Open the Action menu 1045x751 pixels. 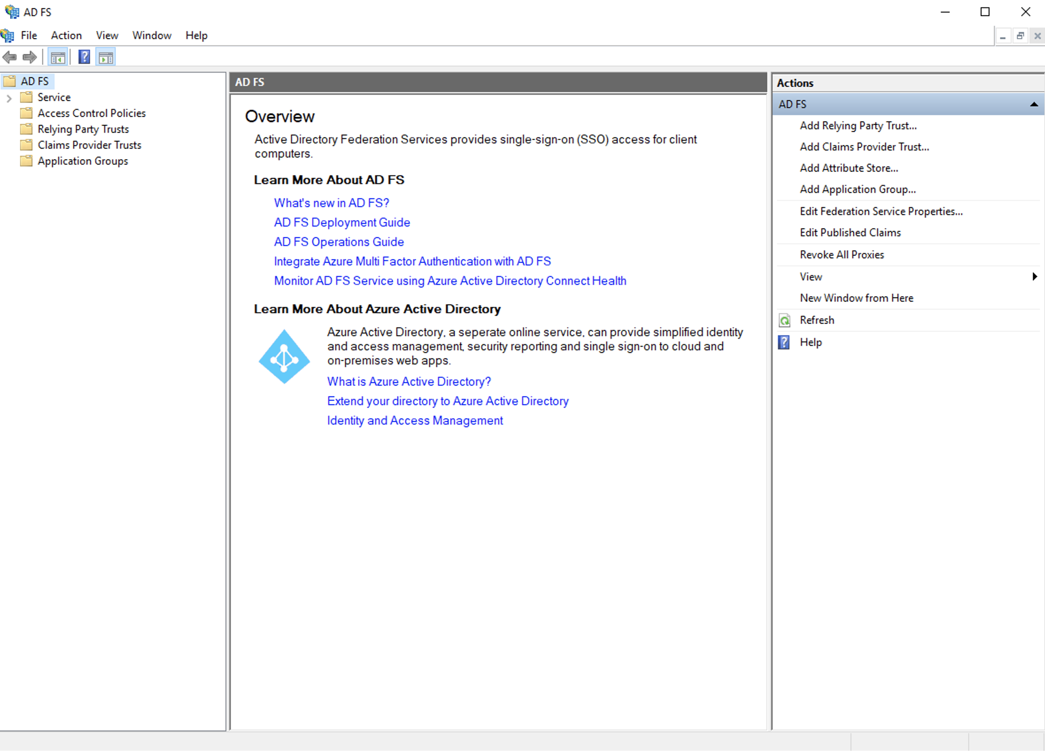[x=66, y=35]
